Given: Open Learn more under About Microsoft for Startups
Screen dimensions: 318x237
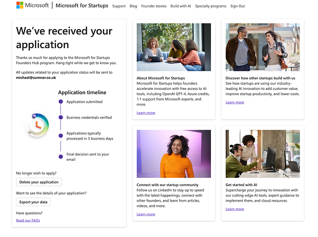Looking at the screenshot, I should (146, 113).
